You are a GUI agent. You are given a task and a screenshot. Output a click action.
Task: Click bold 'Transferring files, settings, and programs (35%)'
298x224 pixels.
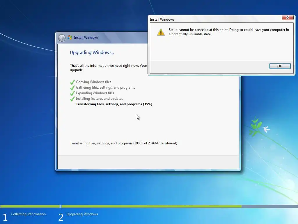pyautogui.click(x=114, y=104)
